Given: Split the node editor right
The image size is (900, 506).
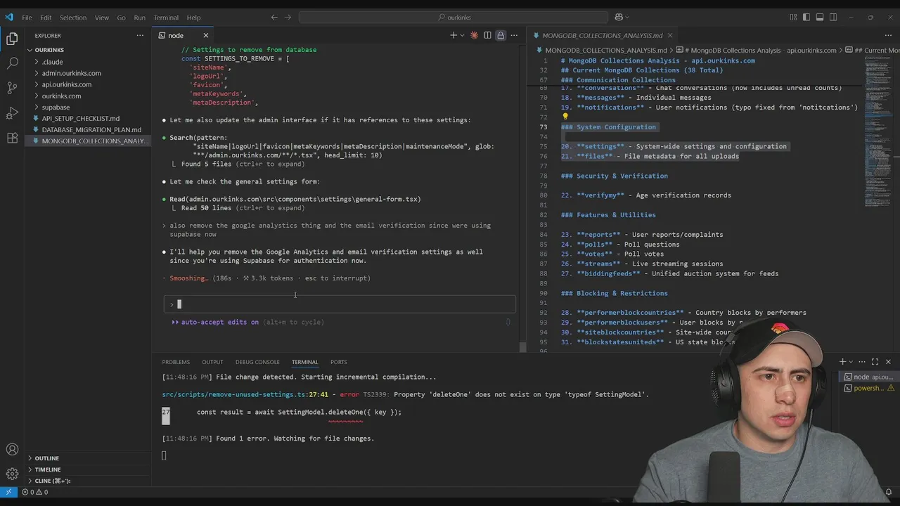Looking at the screenshot, I should click(x=487, y=35).
